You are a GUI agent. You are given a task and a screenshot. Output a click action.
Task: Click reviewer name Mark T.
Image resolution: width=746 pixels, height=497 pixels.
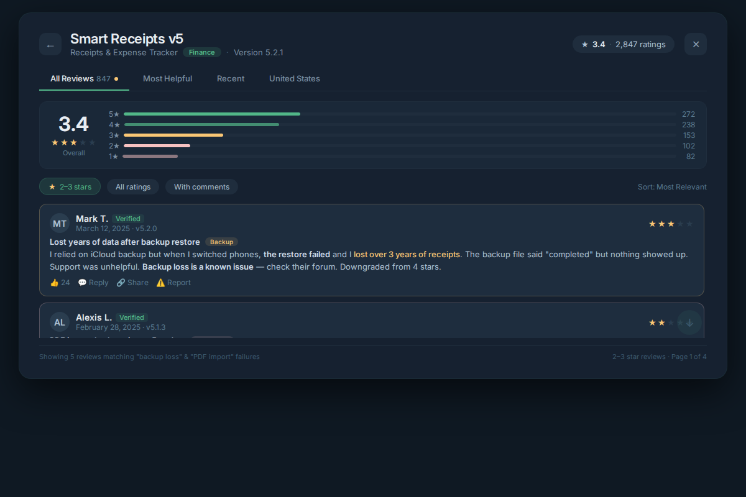coord(92,219)
